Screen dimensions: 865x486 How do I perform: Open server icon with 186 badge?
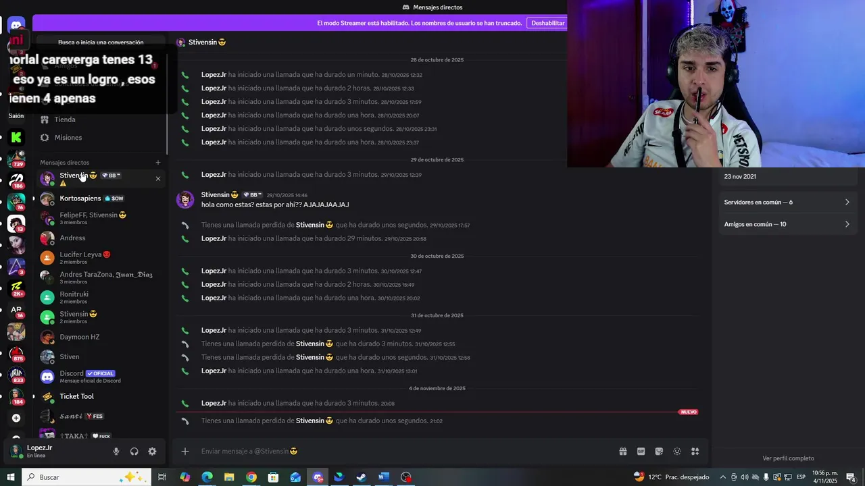click(16, 180)
